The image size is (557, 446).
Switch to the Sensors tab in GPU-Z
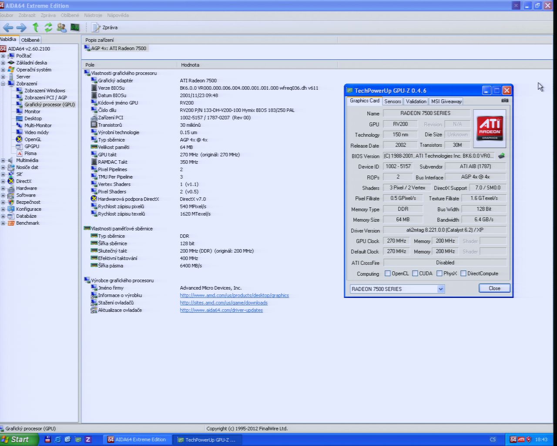tap(393, 101)
